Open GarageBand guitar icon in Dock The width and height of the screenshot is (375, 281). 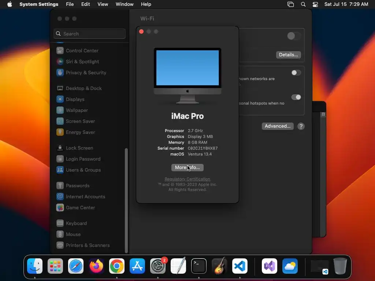(219, 266)
